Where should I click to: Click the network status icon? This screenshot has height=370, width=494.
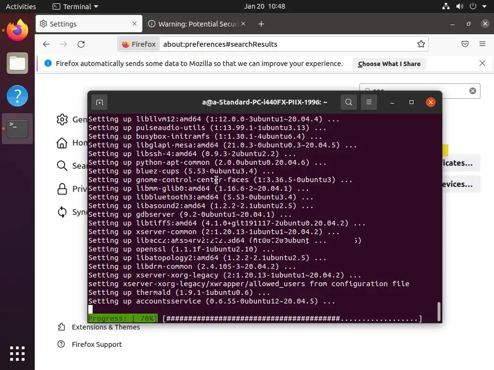pyautogui.click(x=446, y=6)
